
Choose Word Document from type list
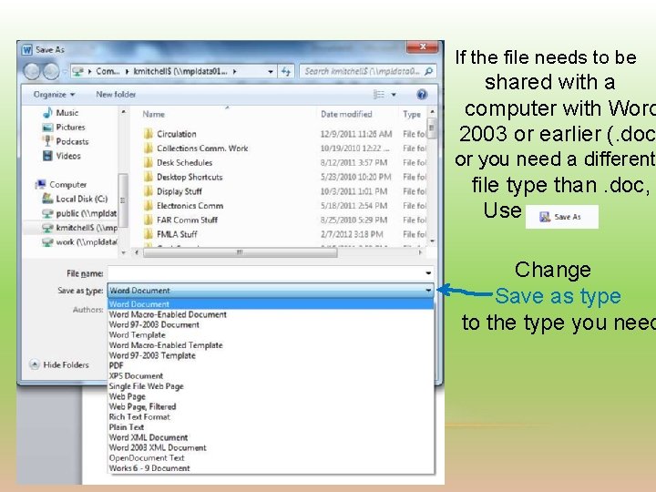point(271,304)
